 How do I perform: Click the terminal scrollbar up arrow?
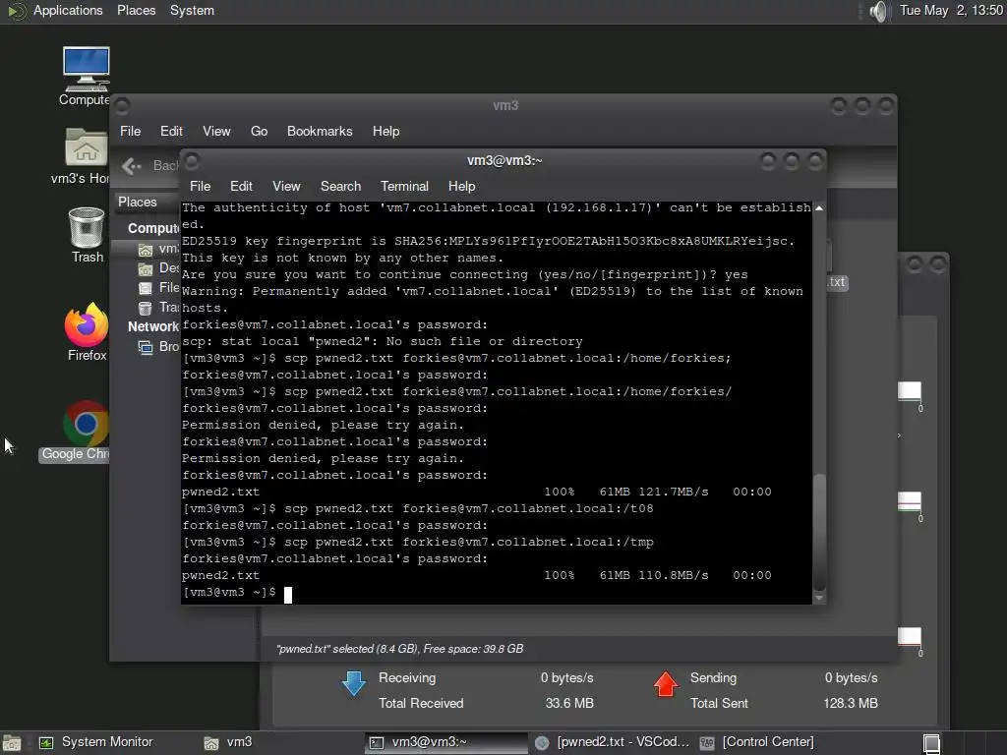[x=819, y=208]
